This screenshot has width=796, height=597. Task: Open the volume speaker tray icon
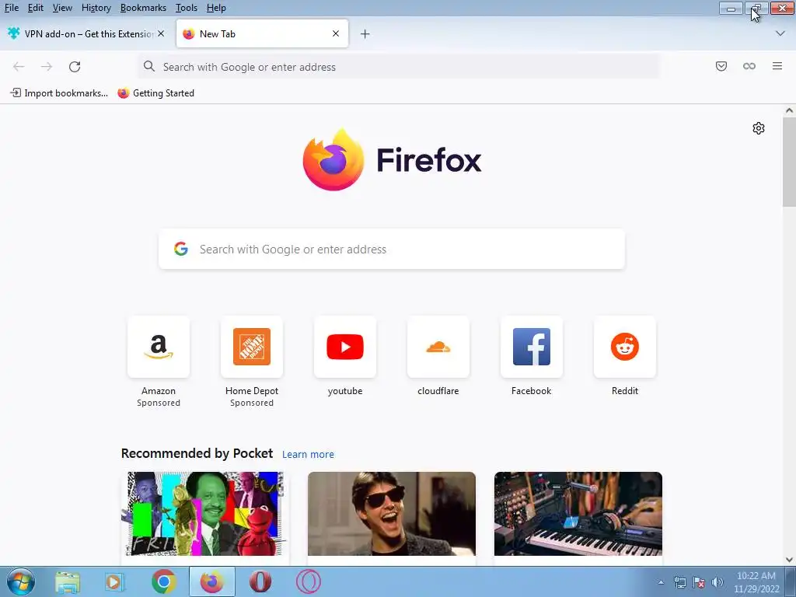(717, 582)
